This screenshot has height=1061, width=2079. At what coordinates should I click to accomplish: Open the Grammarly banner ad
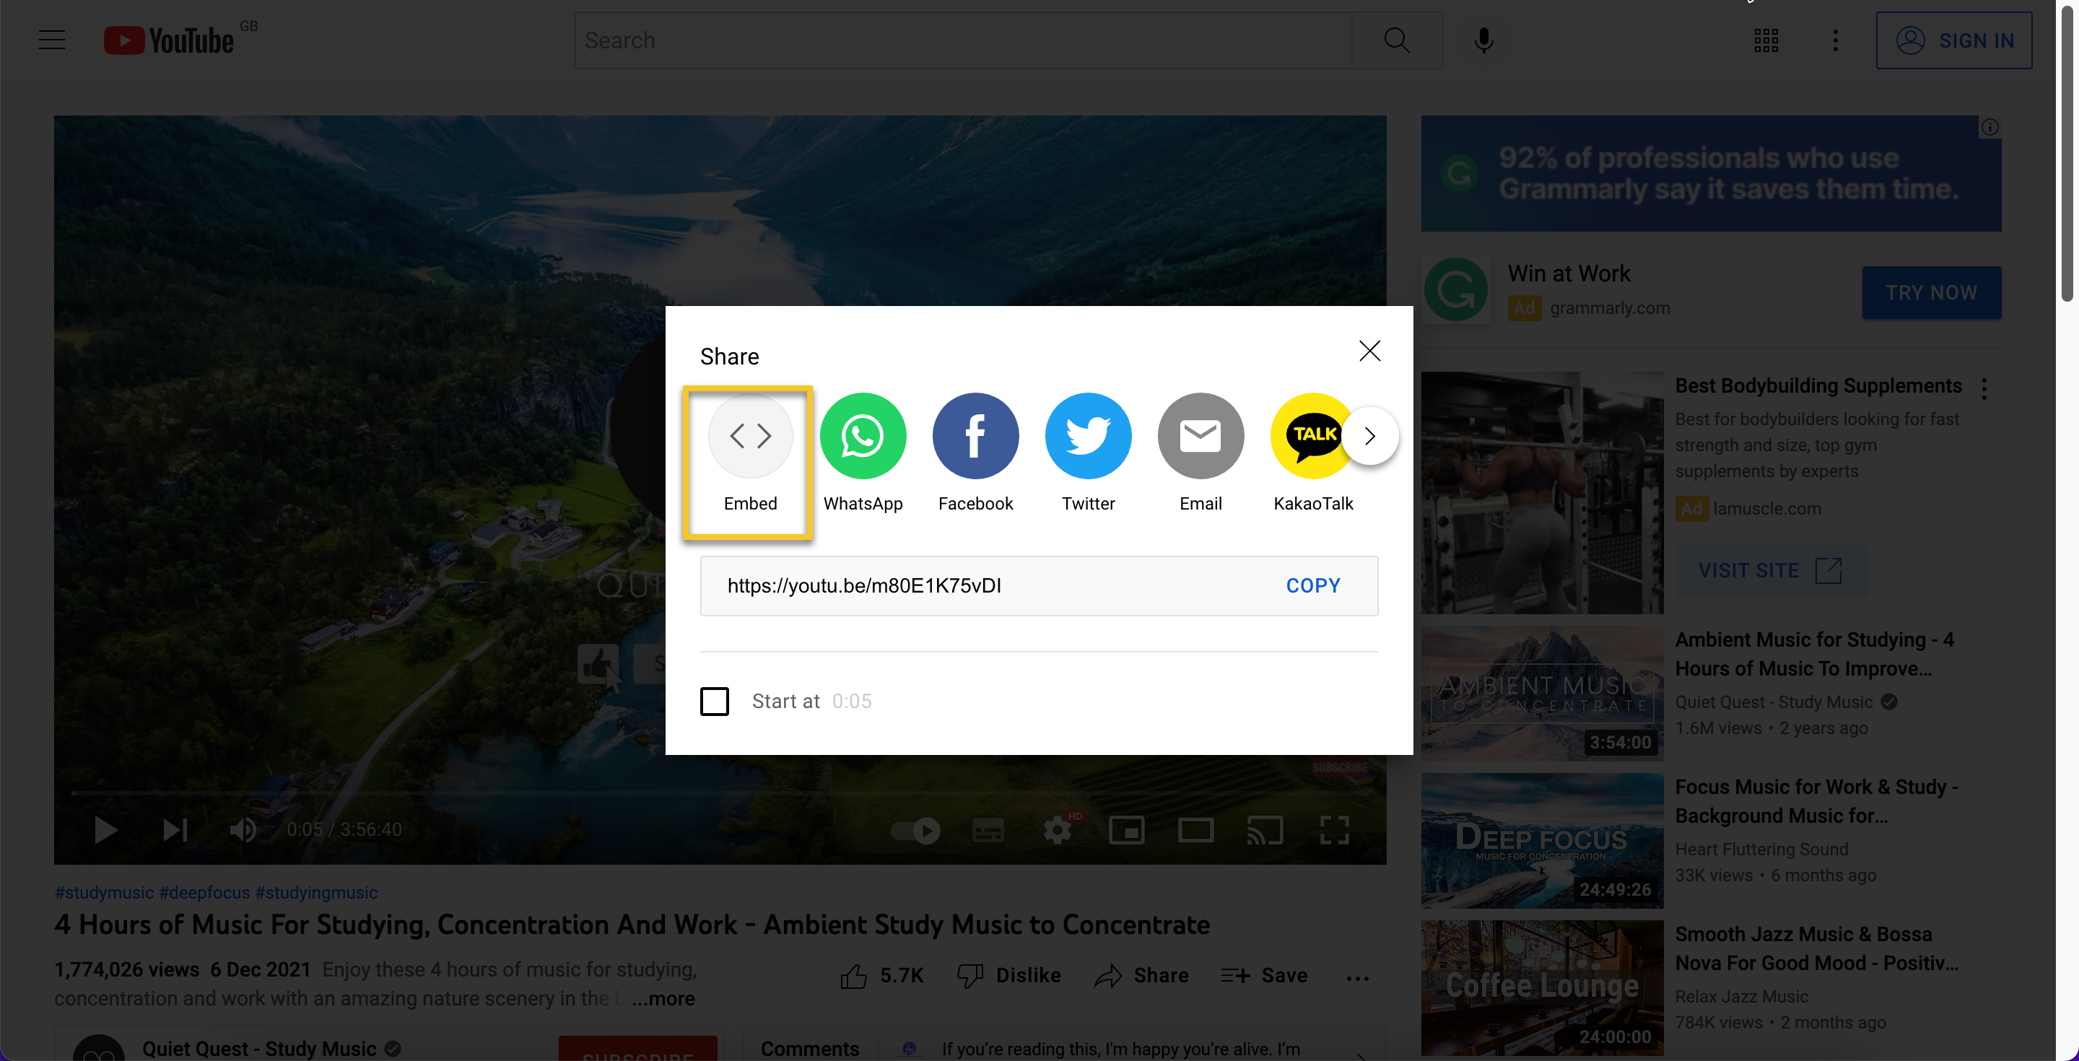coord(1711,173)
